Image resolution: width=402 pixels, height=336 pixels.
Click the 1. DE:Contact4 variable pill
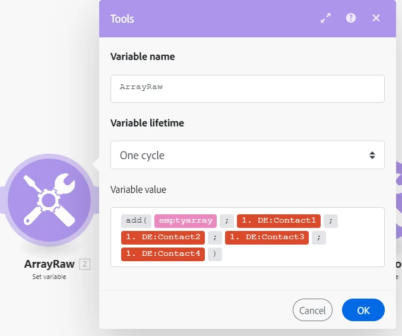click(x=163, y=254)
